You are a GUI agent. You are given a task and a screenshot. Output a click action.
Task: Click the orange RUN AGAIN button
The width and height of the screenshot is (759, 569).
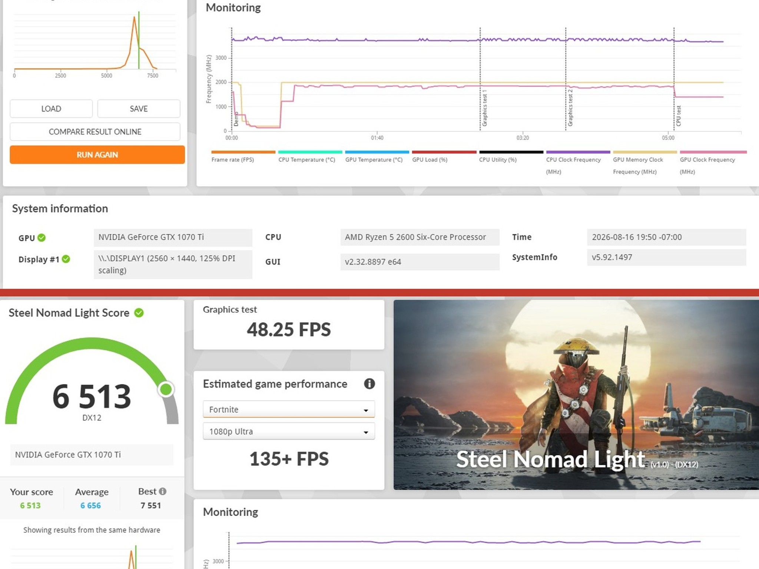pos(97,154)
